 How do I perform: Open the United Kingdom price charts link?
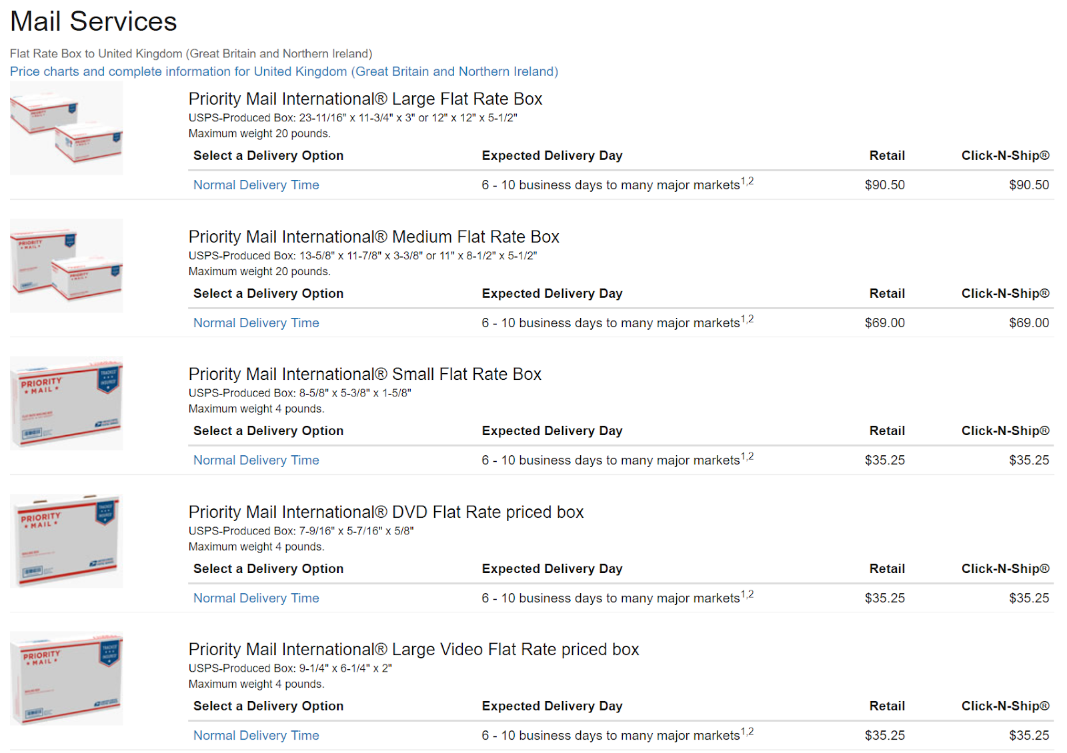pos(283,71)
